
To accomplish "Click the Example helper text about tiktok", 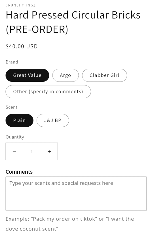I will tap(70, 219).
